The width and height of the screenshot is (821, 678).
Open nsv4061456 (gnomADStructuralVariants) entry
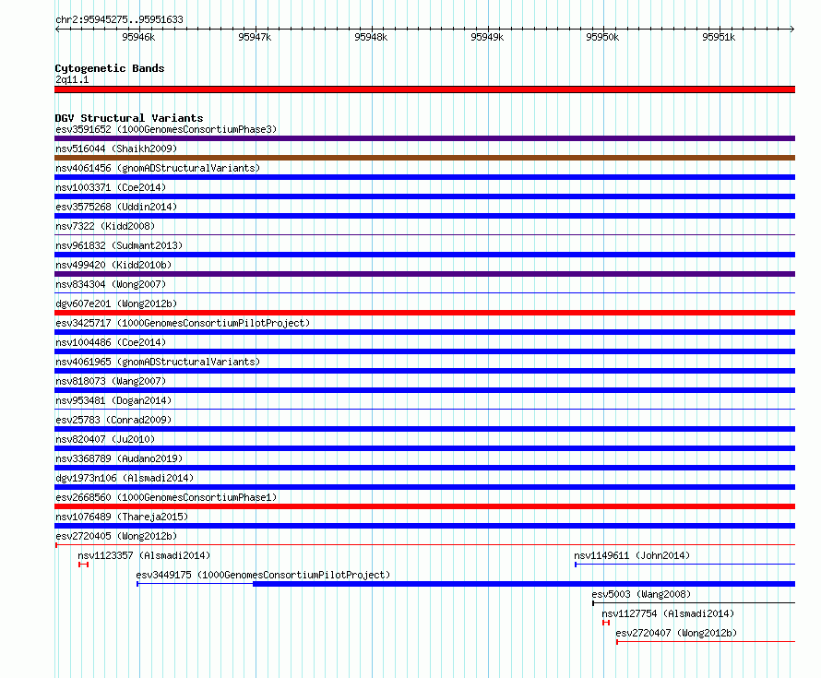[x=158, y=168]
